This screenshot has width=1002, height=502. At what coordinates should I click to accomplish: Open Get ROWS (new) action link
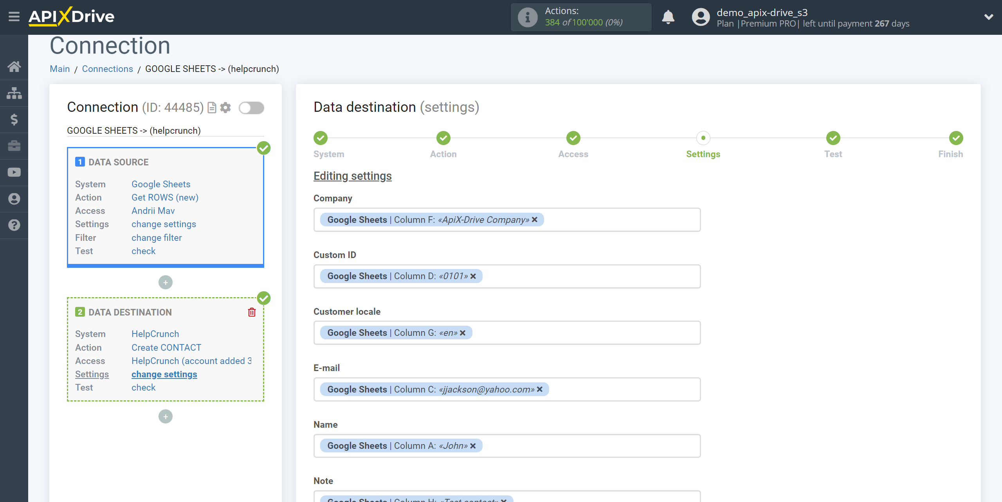click(165, 197)
